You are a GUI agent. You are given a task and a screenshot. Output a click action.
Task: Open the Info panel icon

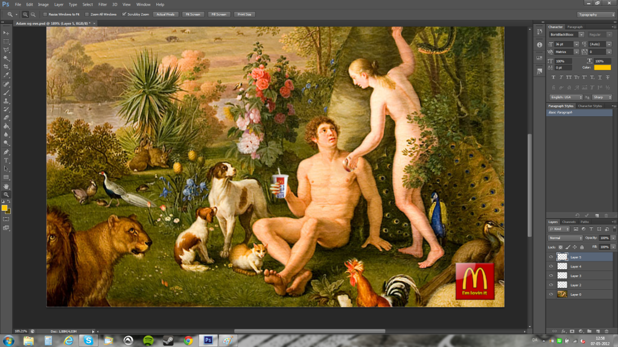540,45
